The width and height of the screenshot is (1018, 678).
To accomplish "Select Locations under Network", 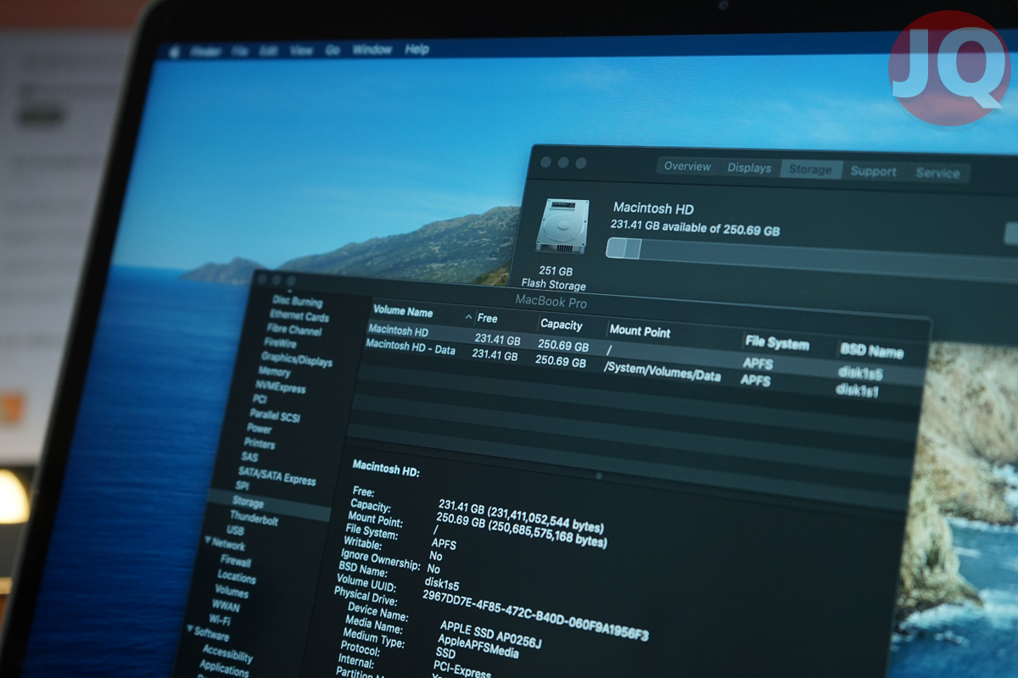I will 237,576.
